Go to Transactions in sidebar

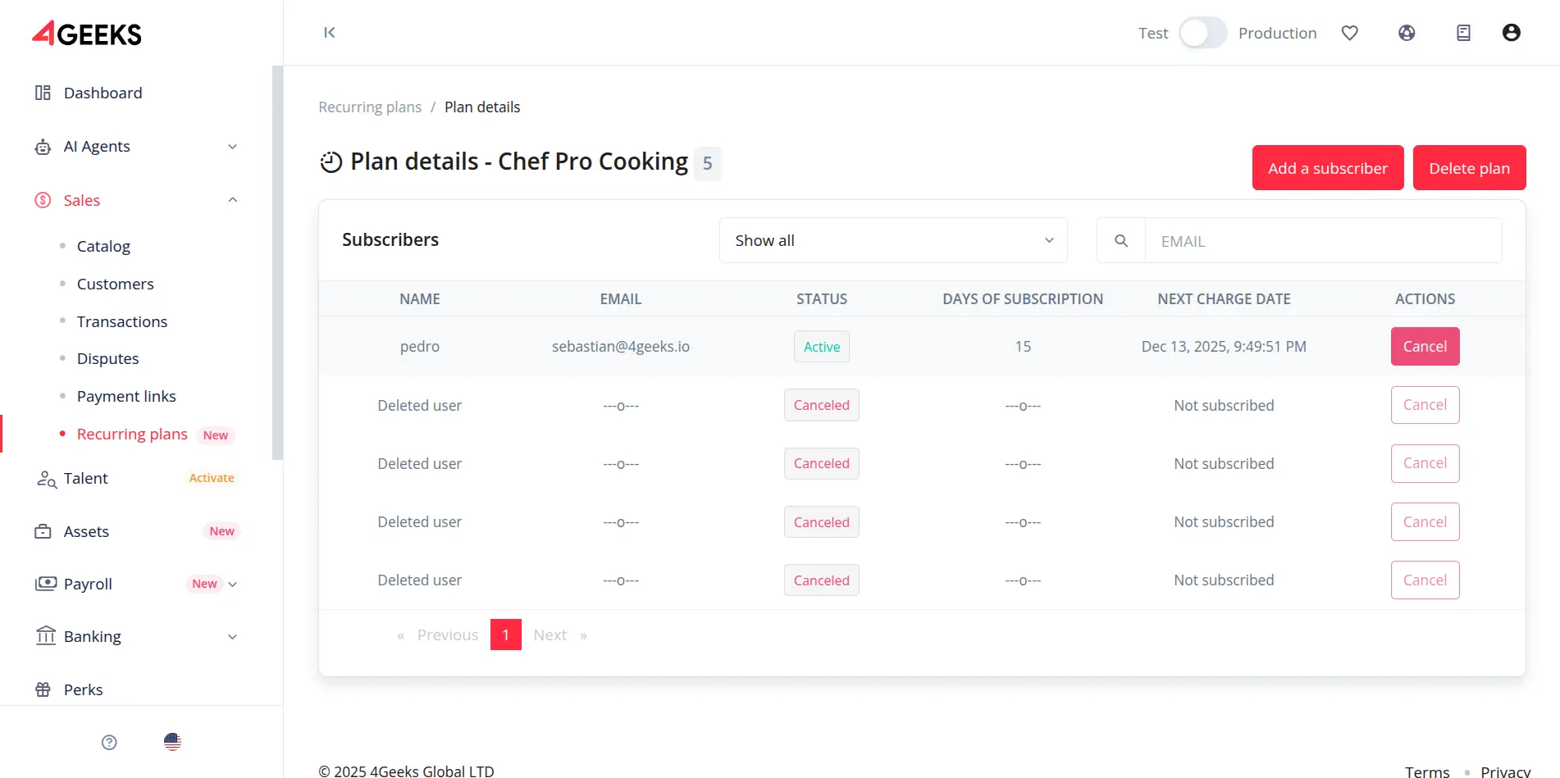(x=121, y=321)
